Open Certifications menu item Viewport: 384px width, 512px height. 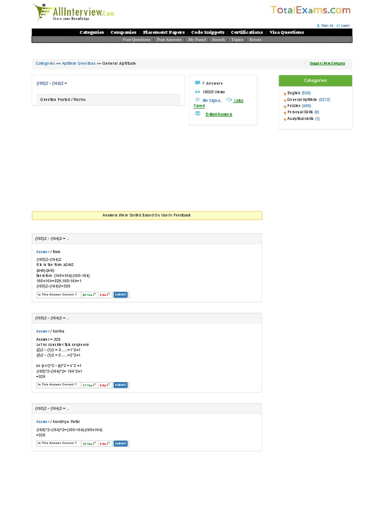tap(247, 32)
